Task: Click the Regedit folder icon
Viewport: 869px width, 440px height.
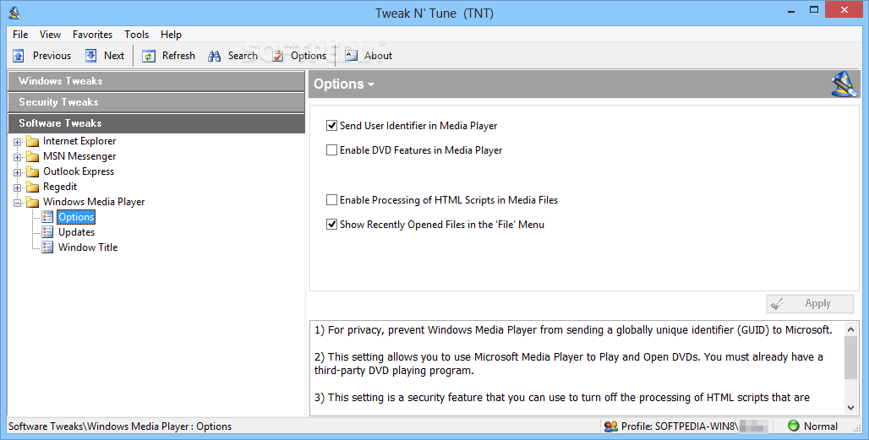Action: coord(32,187)
